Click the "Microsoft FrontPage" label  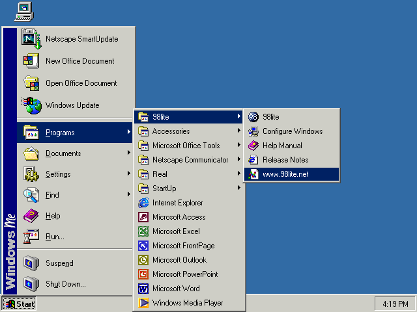click(x=184, y=246)
